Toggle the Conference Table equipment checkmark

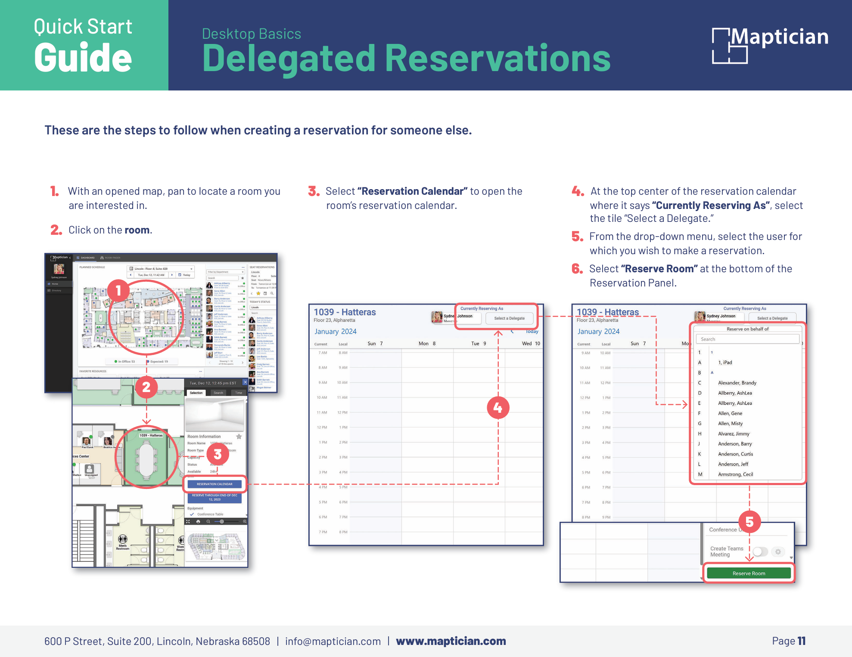[192, 514]
